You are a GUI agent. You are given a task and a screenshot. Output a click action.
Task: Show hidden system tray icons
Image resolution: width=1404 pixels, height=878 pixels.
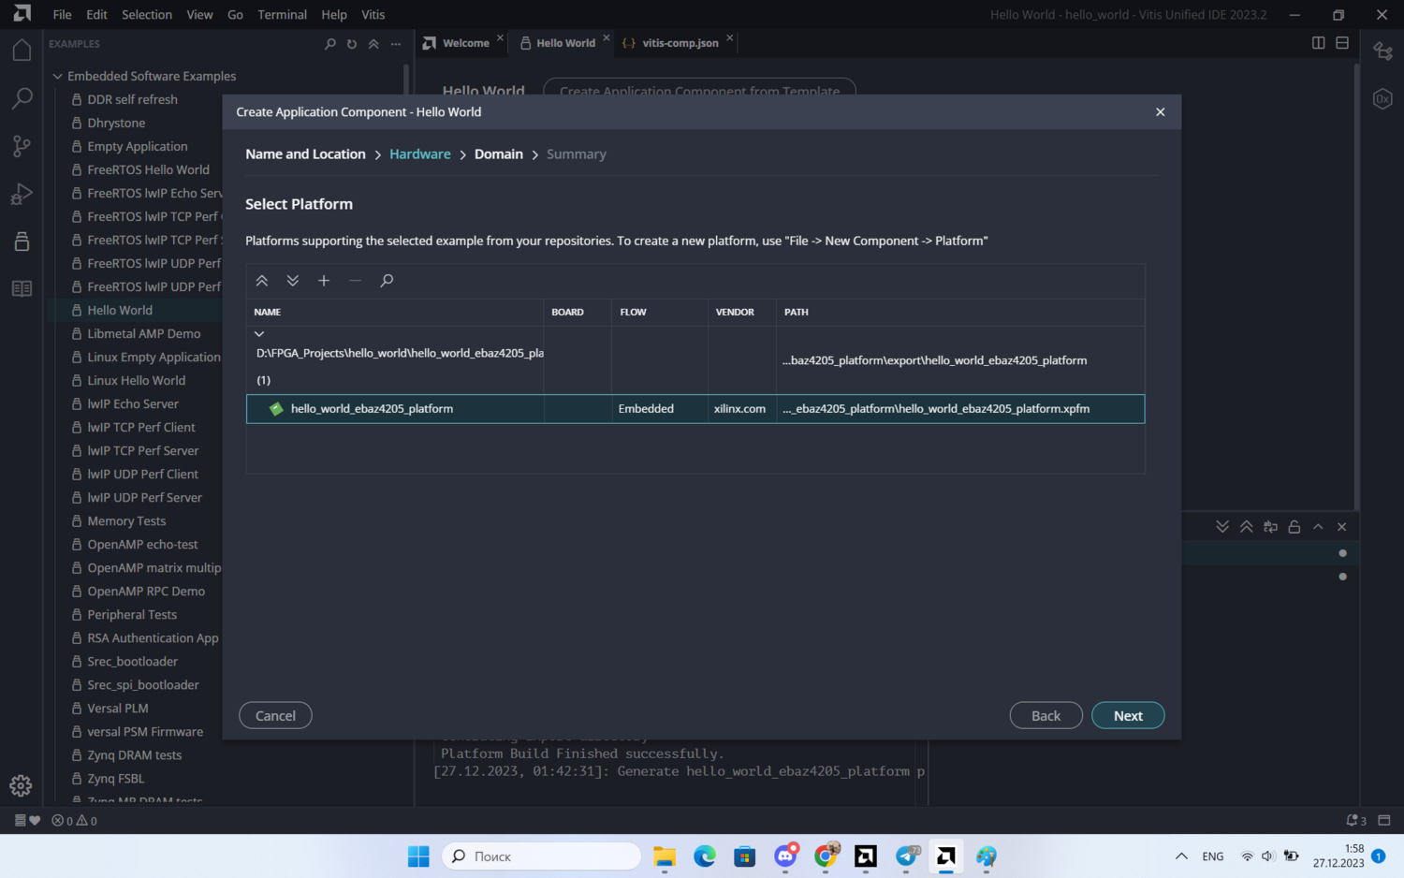(1181, 856)
